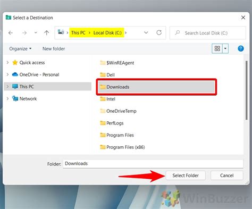Expand the OneDrive - Personal node
The image size is (252, 209).
coord(7,74)
